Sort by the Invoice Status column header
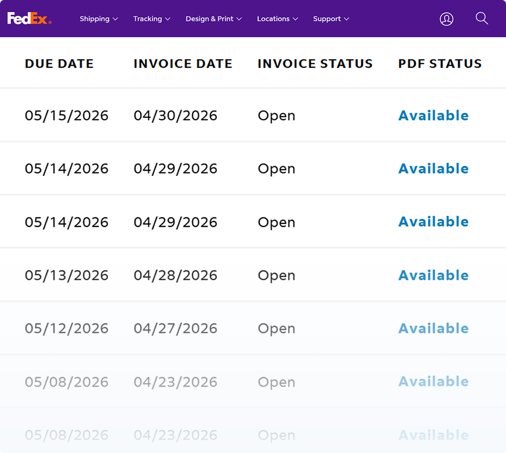This screenshot has height=453, width=506. (315, 64)
